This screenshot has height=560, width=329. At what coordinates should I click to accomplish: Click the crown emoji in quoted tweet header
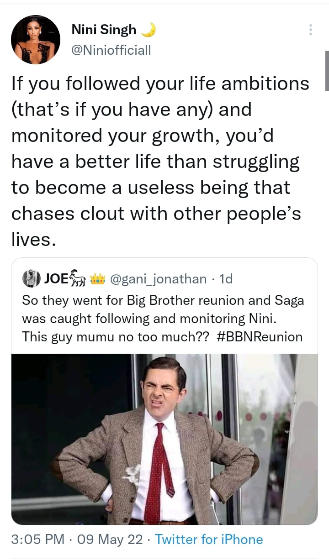point(98,278)
